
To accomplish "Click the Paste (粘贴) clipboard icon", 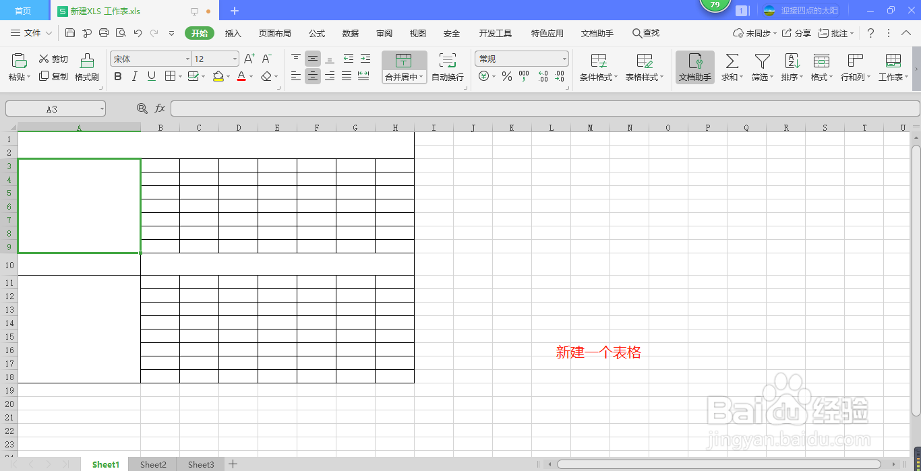I will click(19, 61).
